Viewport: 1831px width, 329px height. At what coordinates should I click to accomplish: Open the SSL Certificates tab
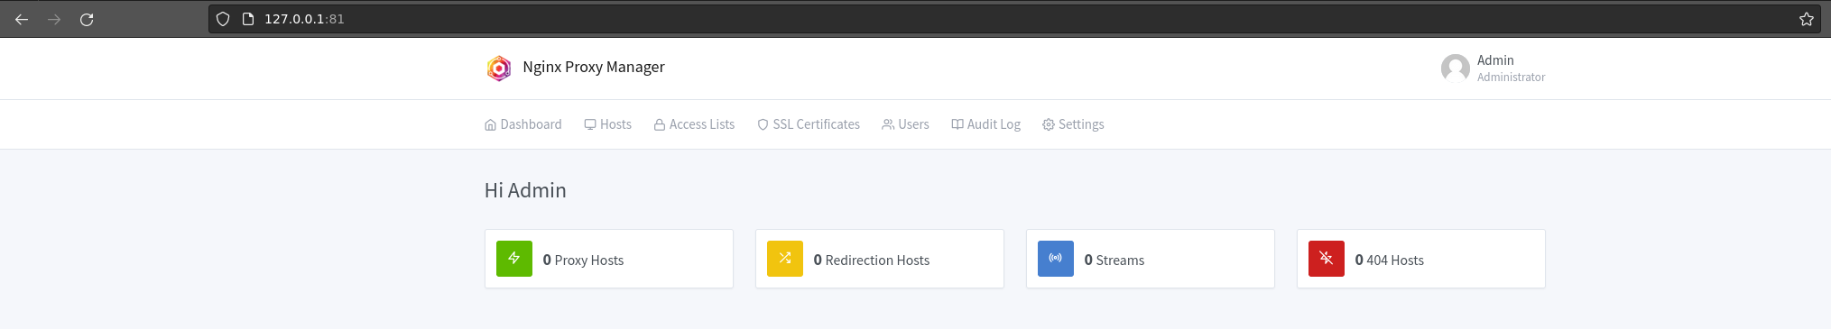[809, 124]
